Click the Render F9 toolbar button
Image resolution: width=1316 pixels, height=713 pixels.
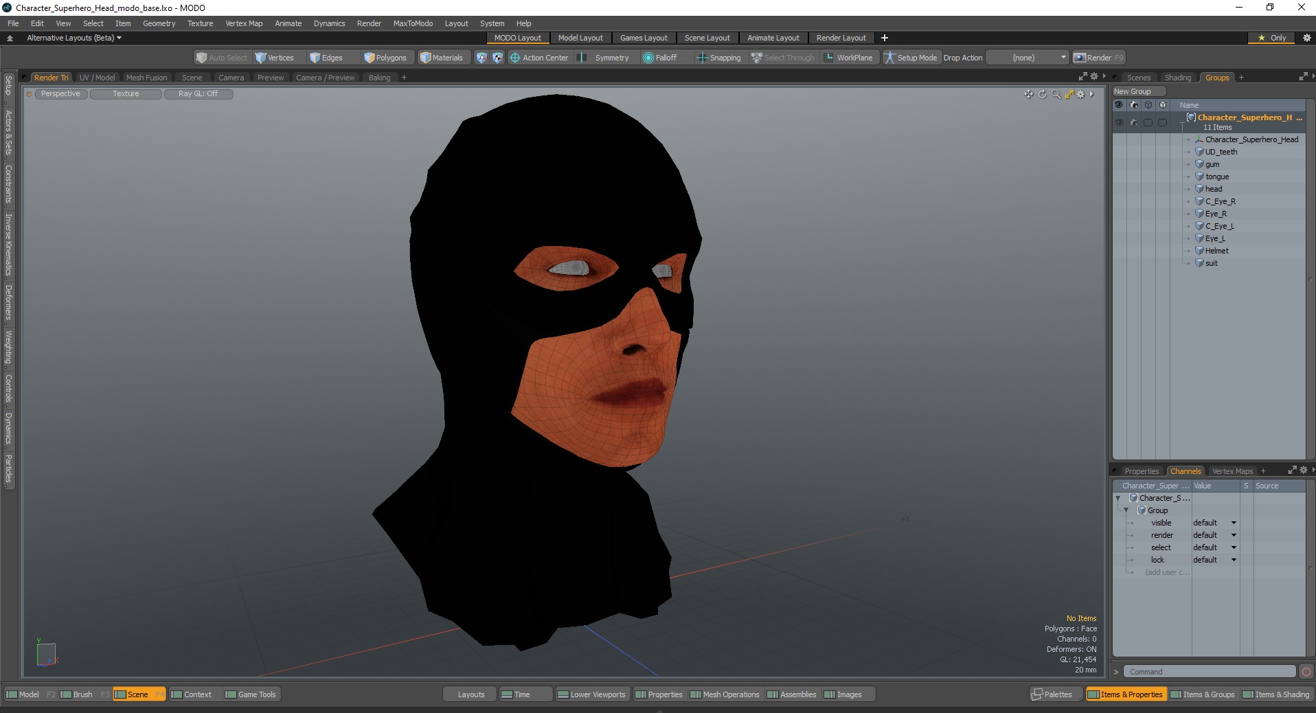1098,58
